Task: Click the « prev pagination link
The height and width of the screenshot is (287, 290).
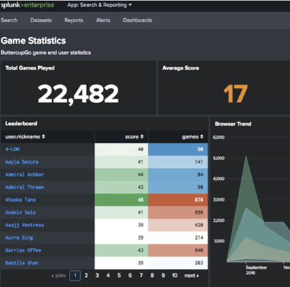Action: click(x=59, y=276)
